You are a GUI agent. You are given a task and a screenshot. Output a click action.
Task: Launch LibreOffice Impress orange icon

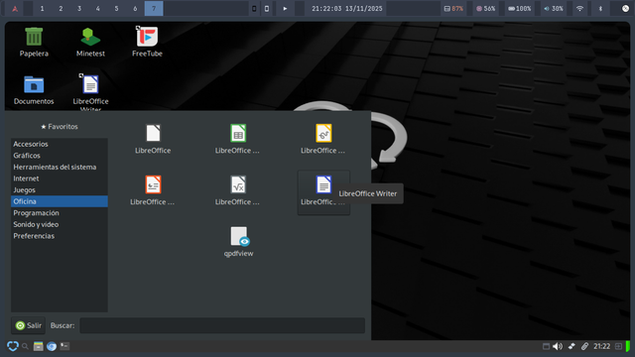pyautogui.click(x=153, y=190)
